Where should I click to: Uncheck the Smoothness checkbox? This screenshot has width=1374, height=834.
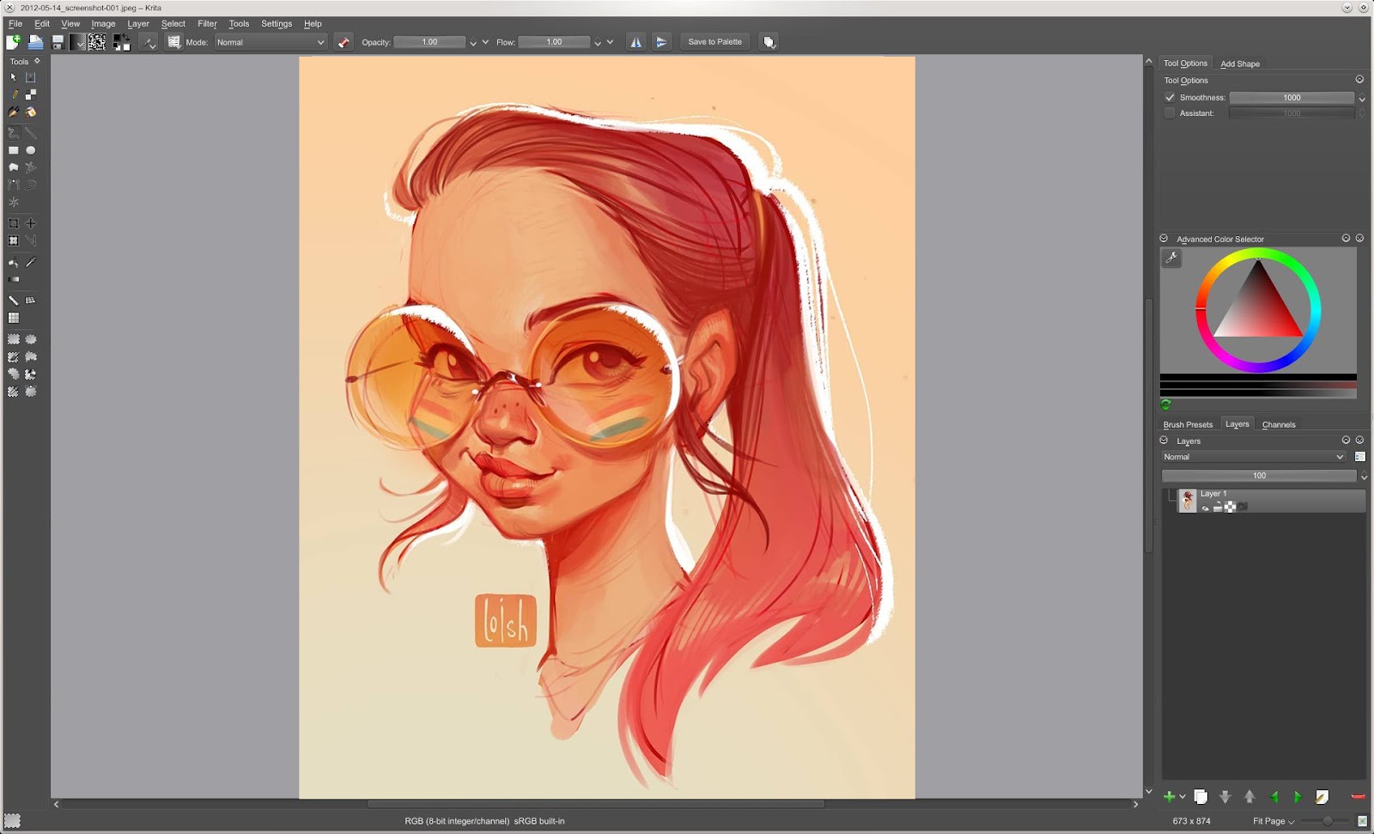coord(1170,98)
